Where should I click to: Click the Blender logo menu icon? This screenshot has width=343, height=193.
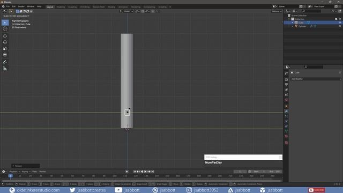3,6
